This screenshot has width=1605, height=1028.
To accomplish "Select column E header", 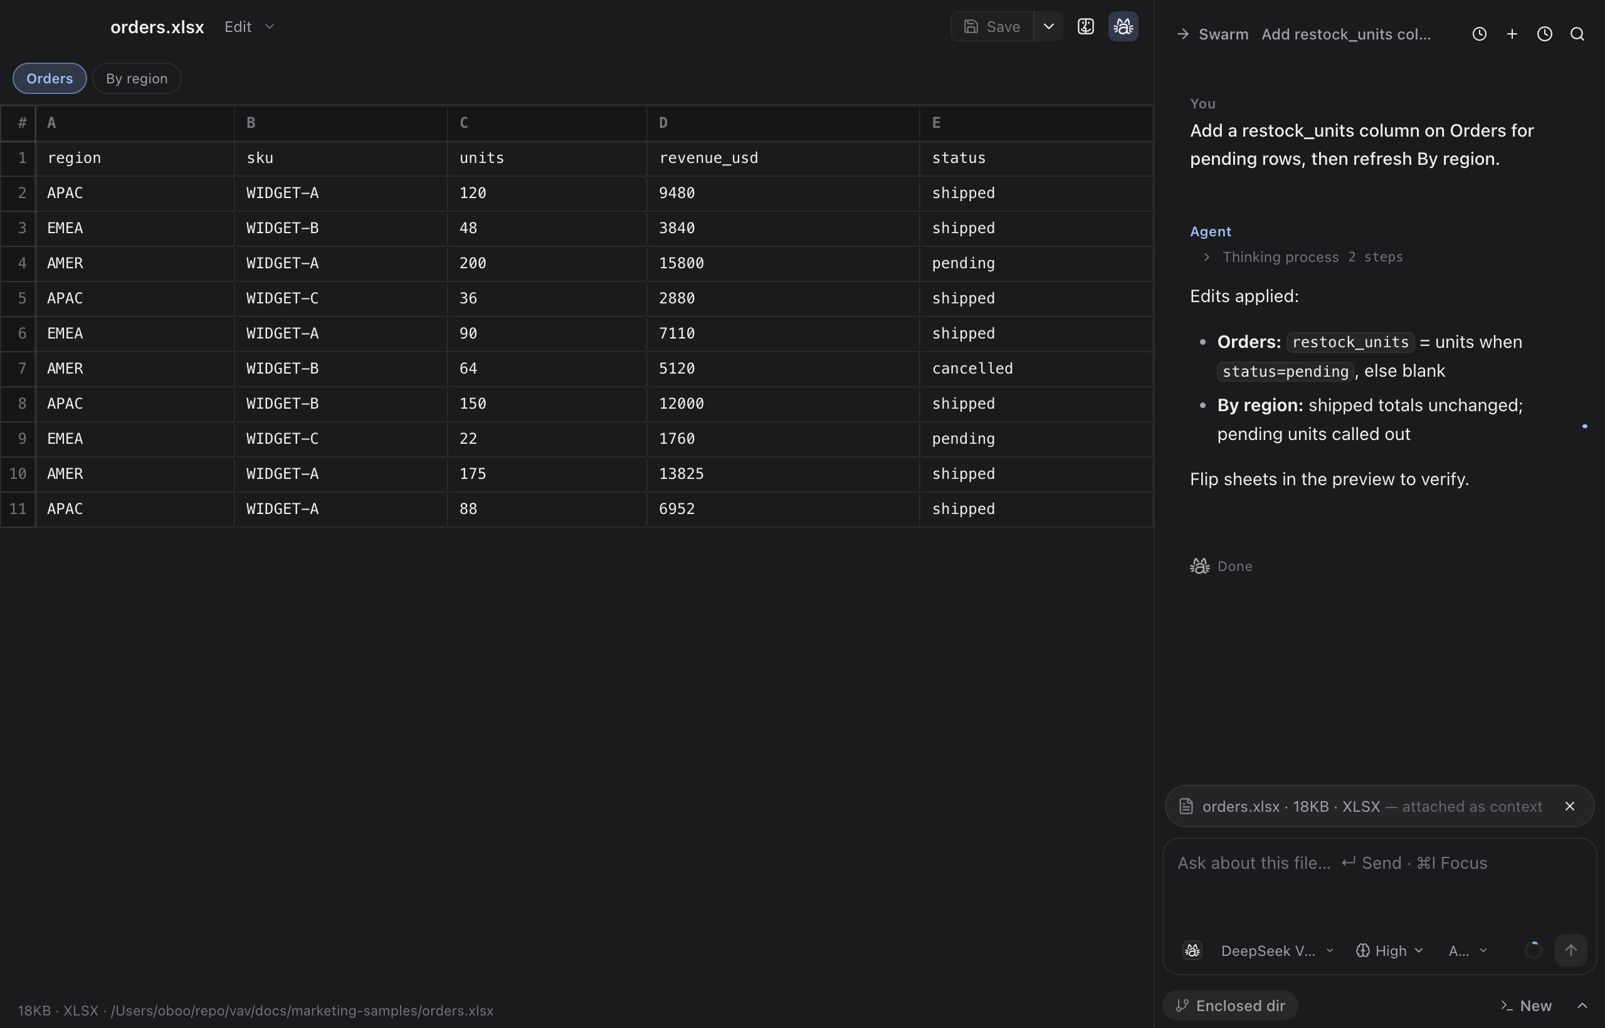I will point(1036,123).
